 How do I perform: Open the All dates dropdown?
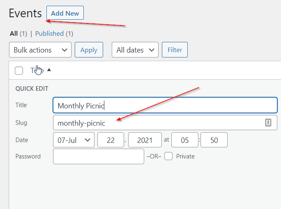(x=135, y=50)
